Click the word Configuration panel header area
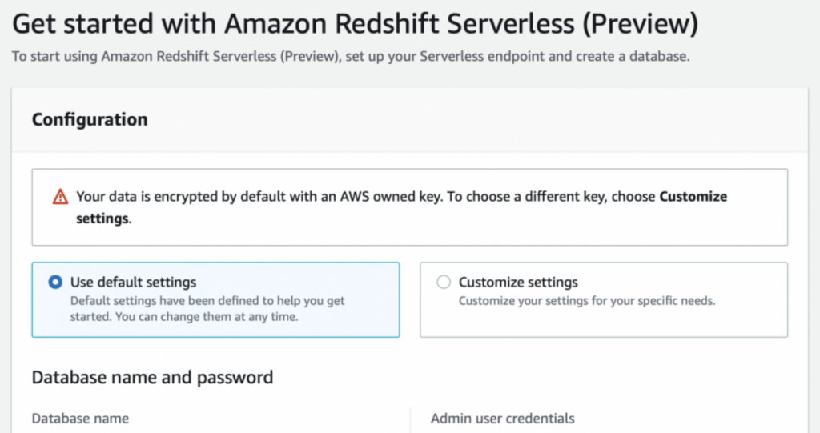Screen dimensions: 820x433 (x=400, y=119)
